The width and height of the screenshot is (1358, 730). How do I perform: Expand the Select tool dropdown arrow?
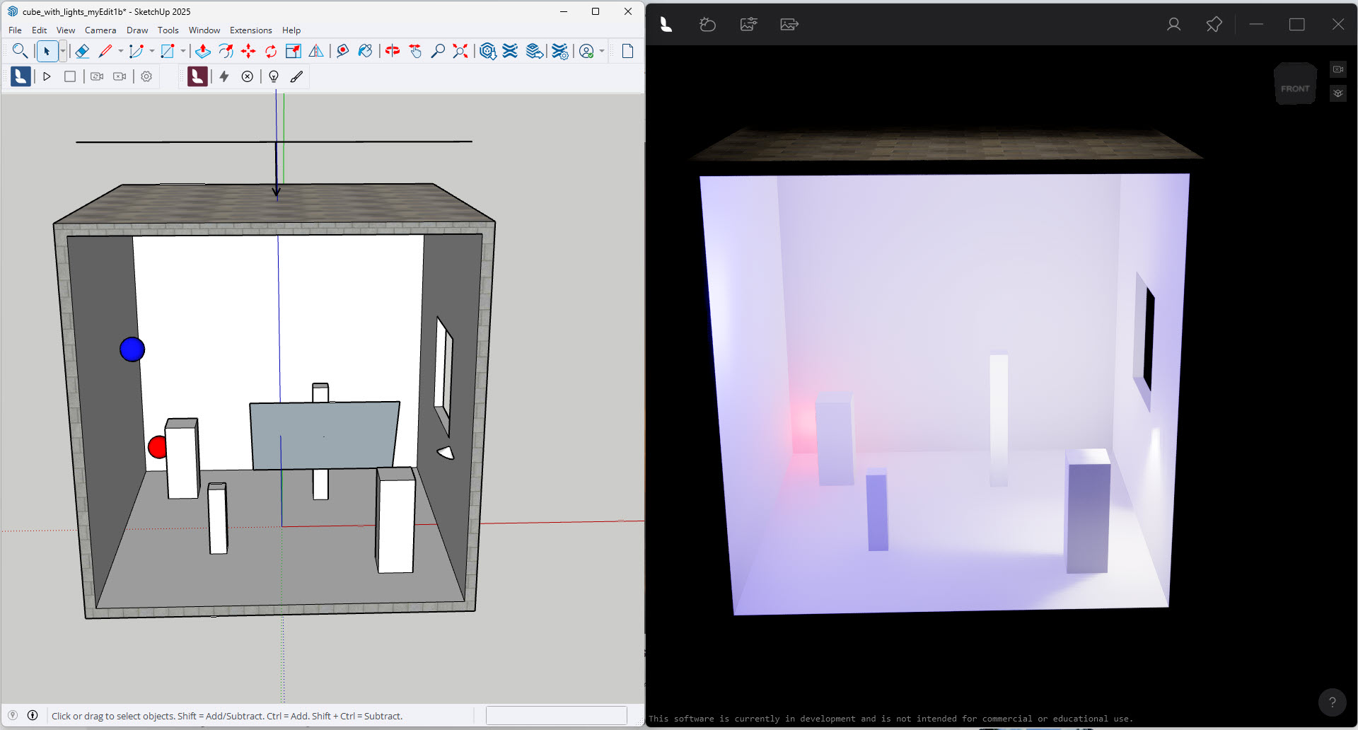62,51
